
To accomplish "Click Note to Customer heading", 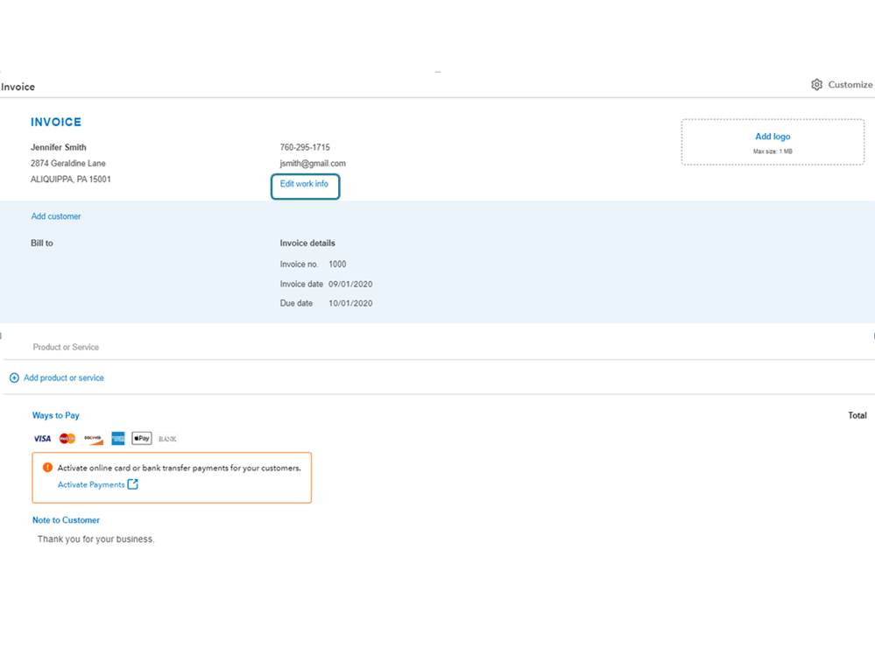I will tap(66, 520).
